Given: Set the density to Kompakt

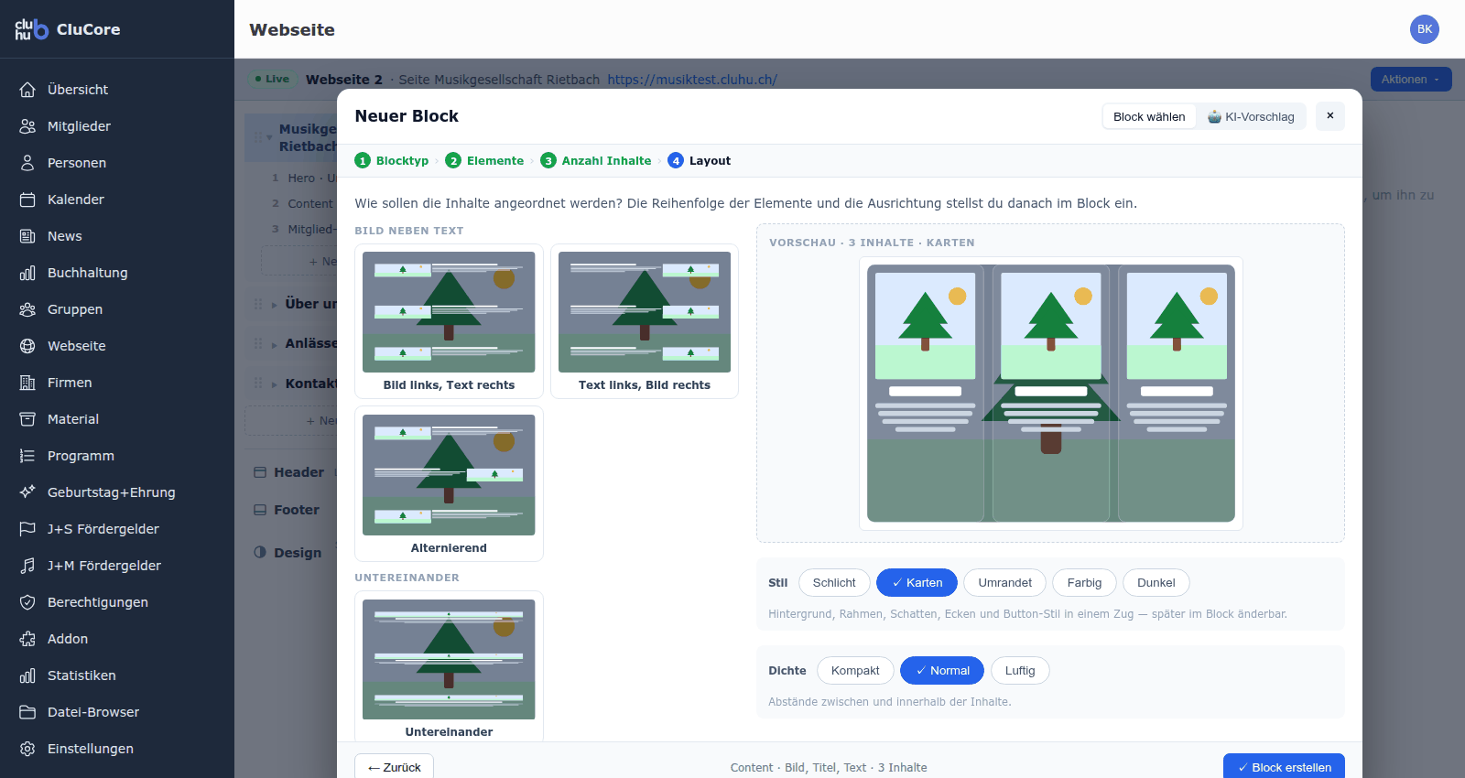Looking at the screenshot, I should tap(855, 671).
